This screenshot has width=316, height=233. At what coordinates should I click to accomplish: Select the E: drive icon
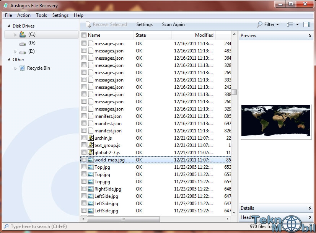(x=22, y=52)
